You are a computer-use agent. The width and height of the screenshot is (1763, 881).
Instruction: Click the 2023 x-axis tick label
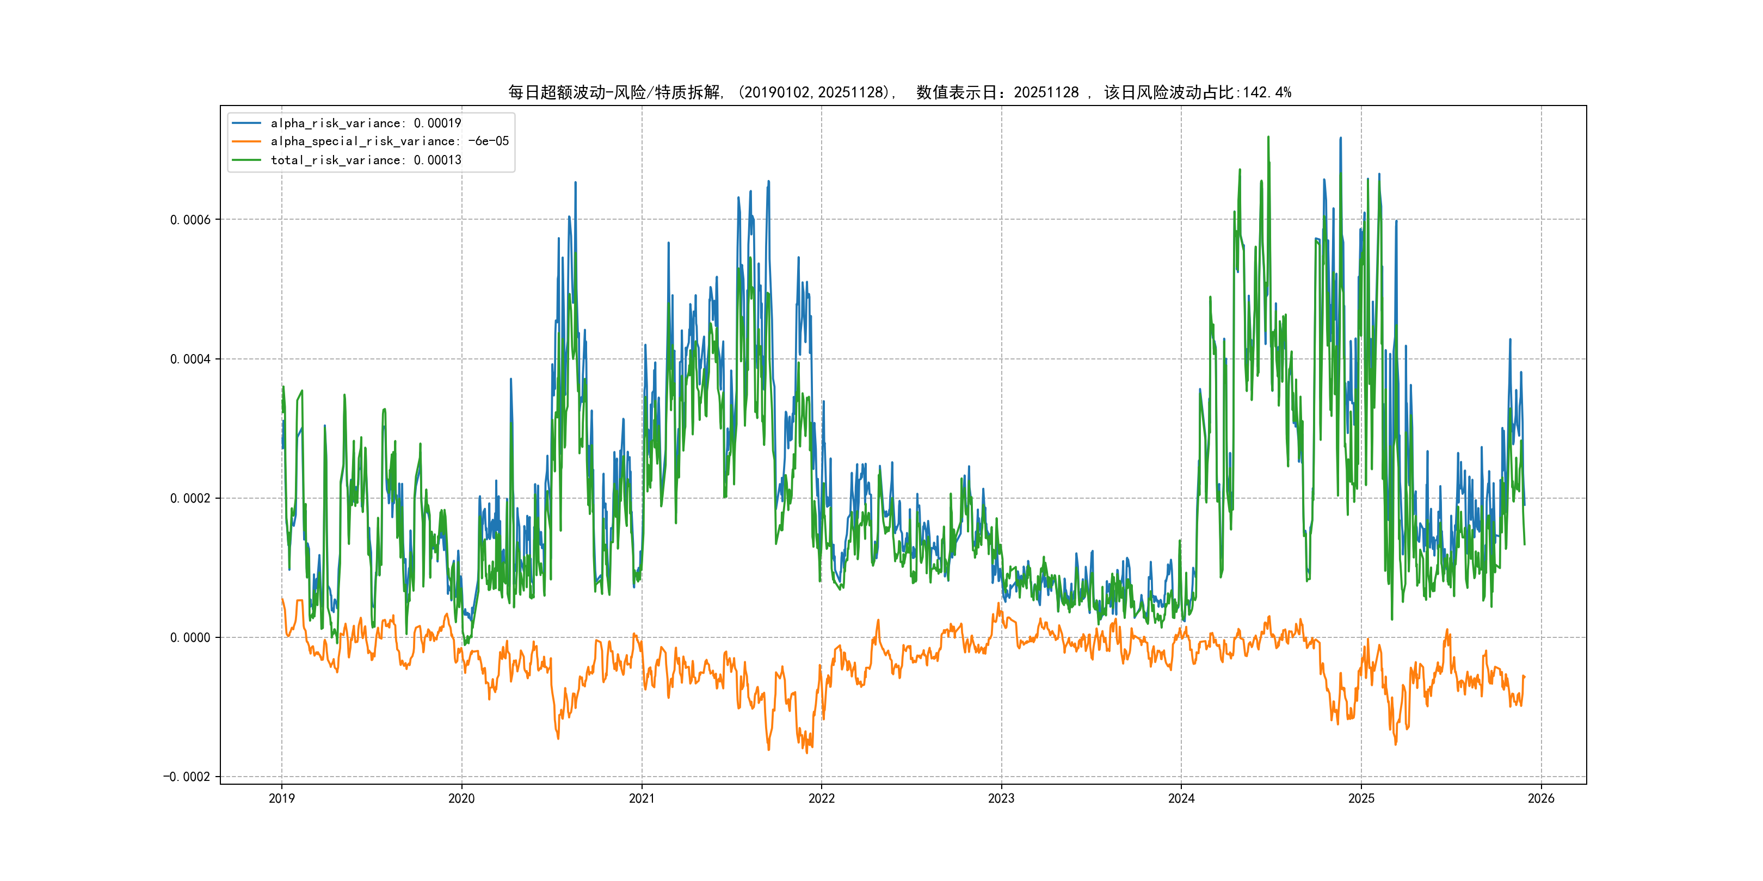click(1001, 798)
